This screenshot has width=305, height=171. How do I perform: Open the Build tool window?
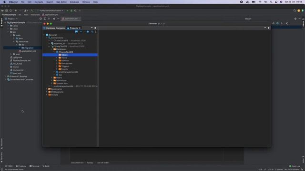point(46,166)
